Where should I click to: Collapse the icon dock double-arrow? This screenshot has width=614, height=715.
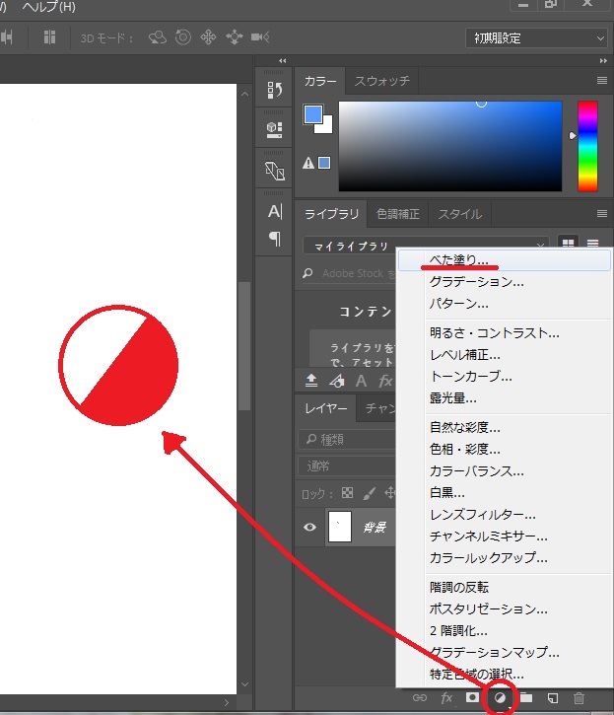283,60
